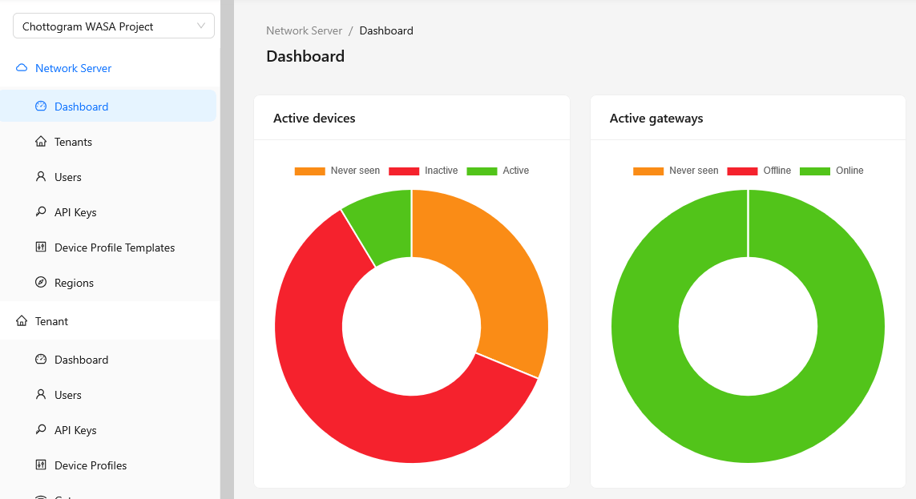Click the compass icon beside Regions

[x=41, y=282]
